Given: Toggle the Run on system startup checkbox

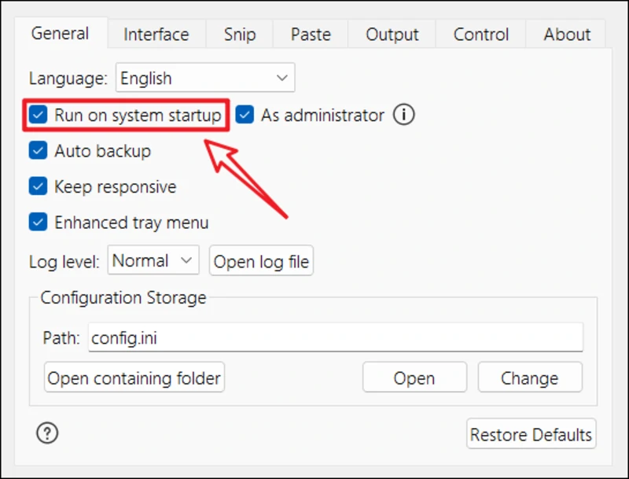Looking at the screenshot, I should (39, 116).
